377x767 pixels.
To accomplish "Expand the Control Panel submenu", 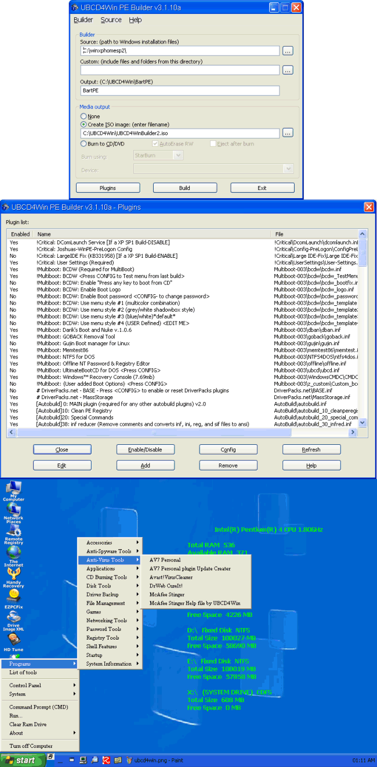I will coord(39,685).
